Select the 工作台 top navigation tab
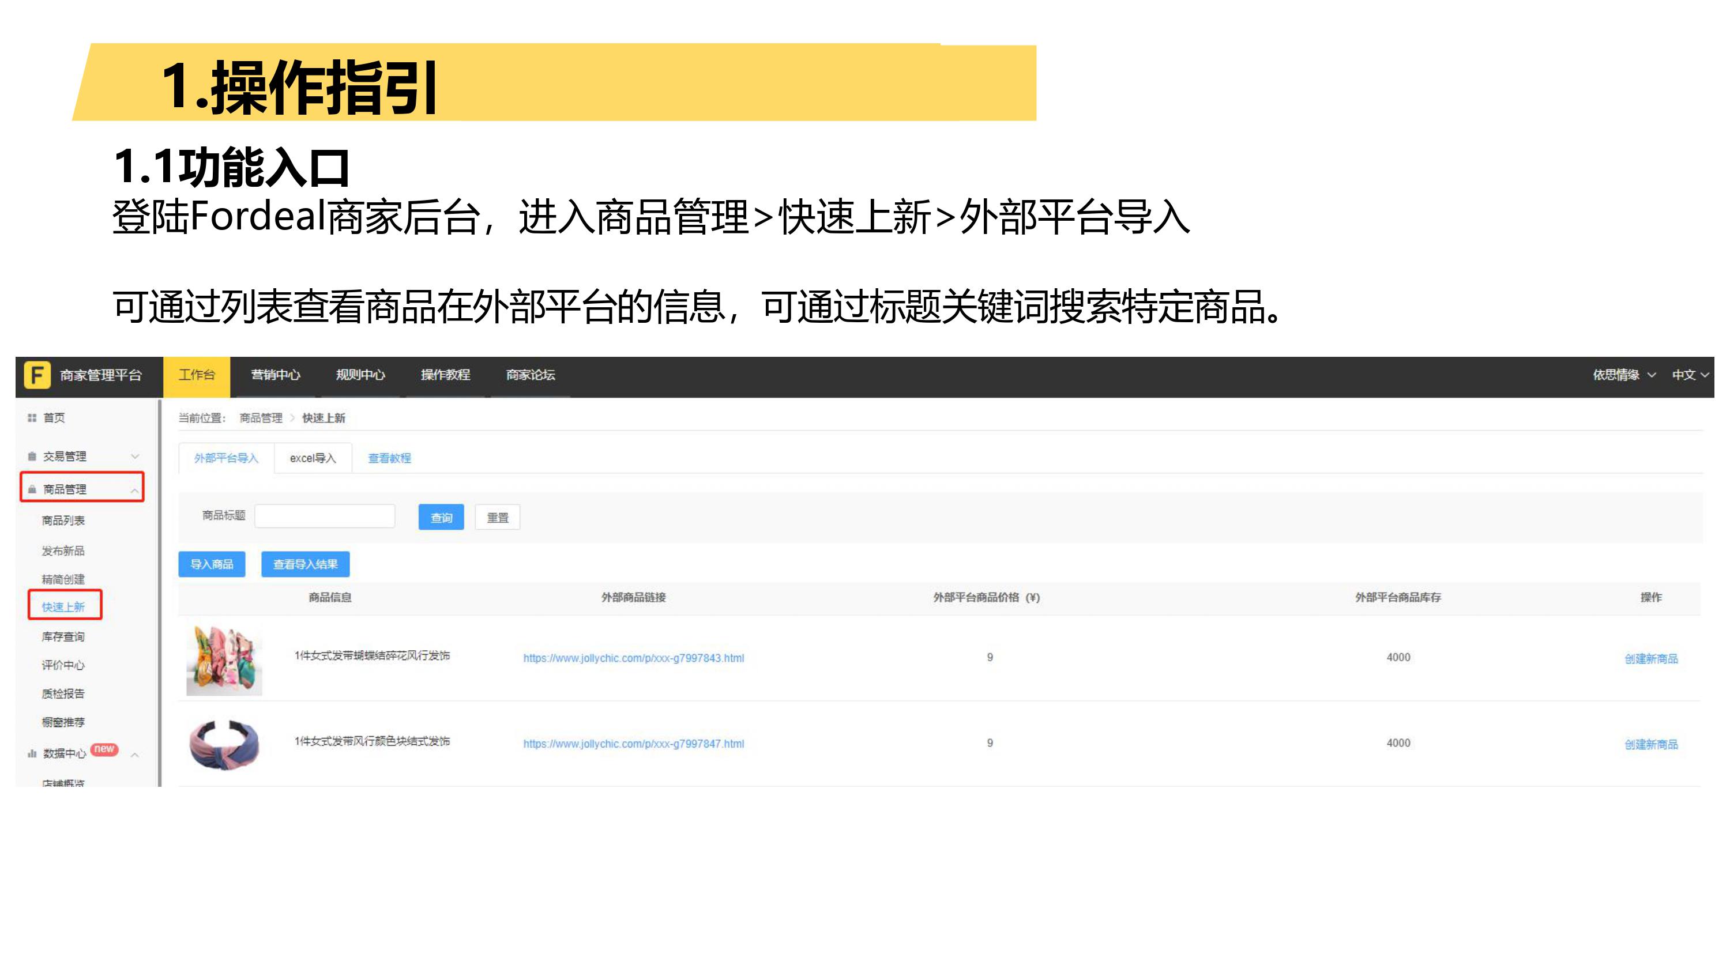This screenshot has height=973, width=1730. coord(197,376)
